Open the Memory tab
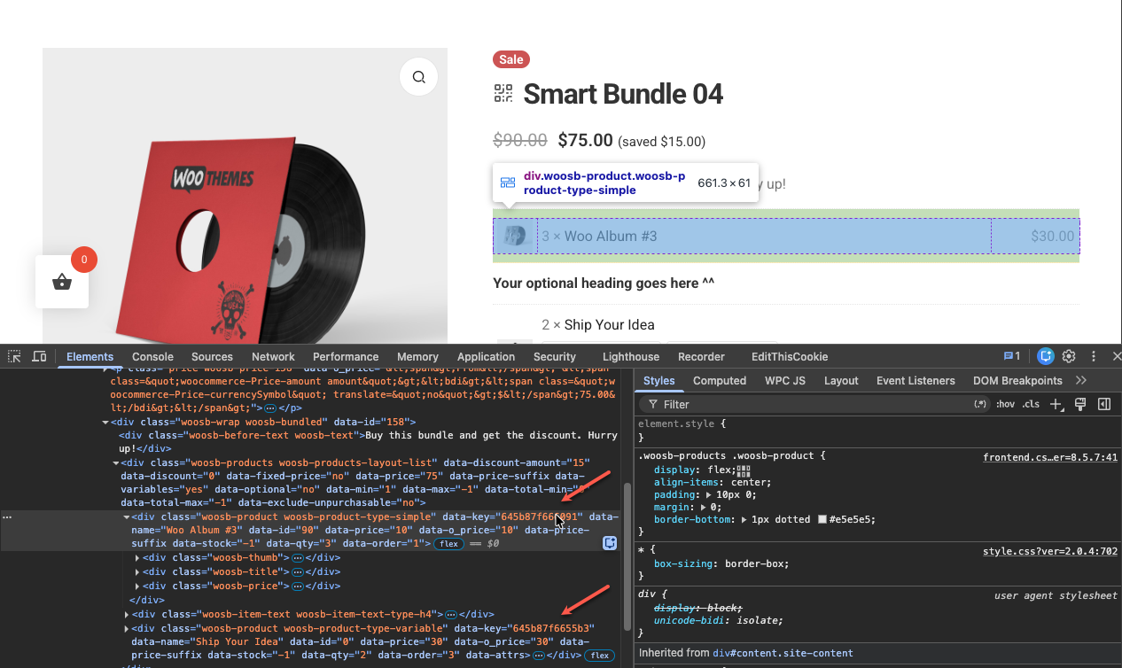This screenshot has width=1122, height=668. coord(417,356)
